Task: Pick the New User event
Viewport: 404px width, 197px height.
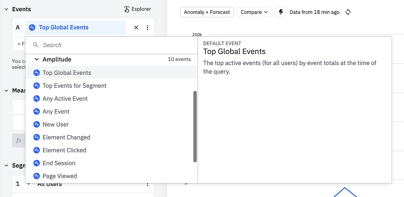Action: click(x=56, y=125)
